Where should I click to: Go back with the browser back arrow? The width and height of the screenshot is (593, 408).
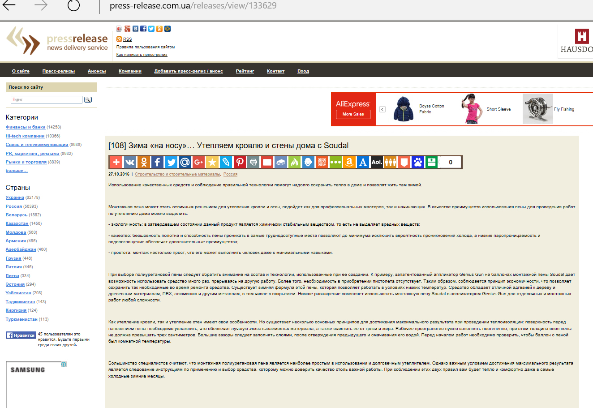tap(9, 5)
